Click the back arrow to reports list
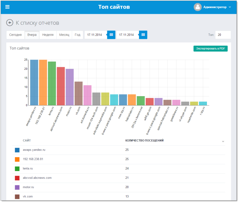This screenshot has width=239, height=202. 10,23
